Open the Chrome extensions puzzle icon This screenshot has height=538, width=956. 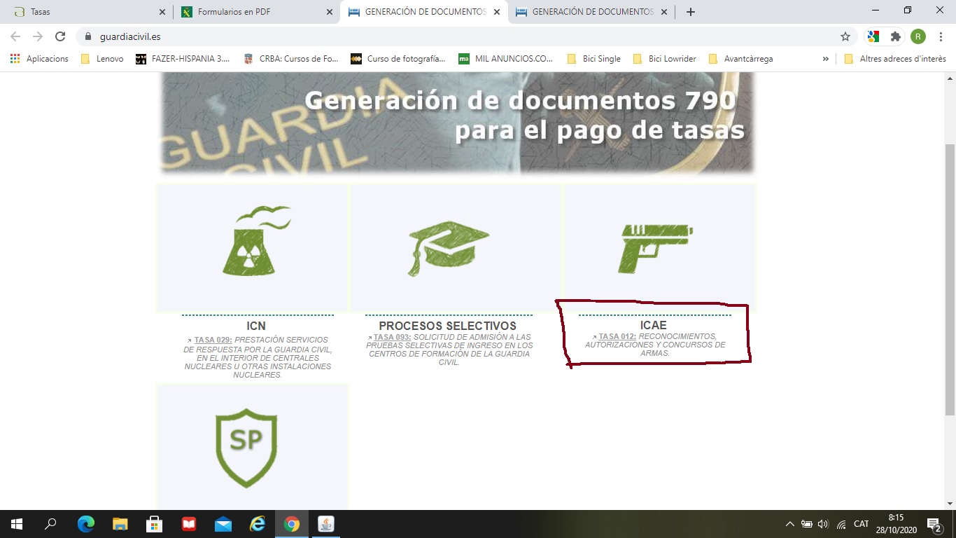tap(895, 36)
